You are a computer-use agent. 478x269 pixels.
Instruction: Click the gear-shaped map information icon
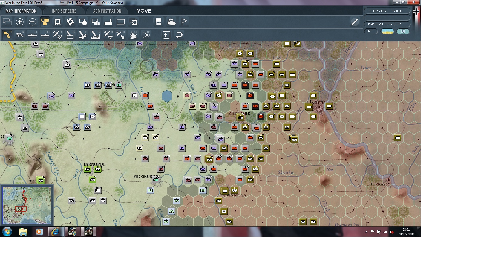(x=70, y=22)
